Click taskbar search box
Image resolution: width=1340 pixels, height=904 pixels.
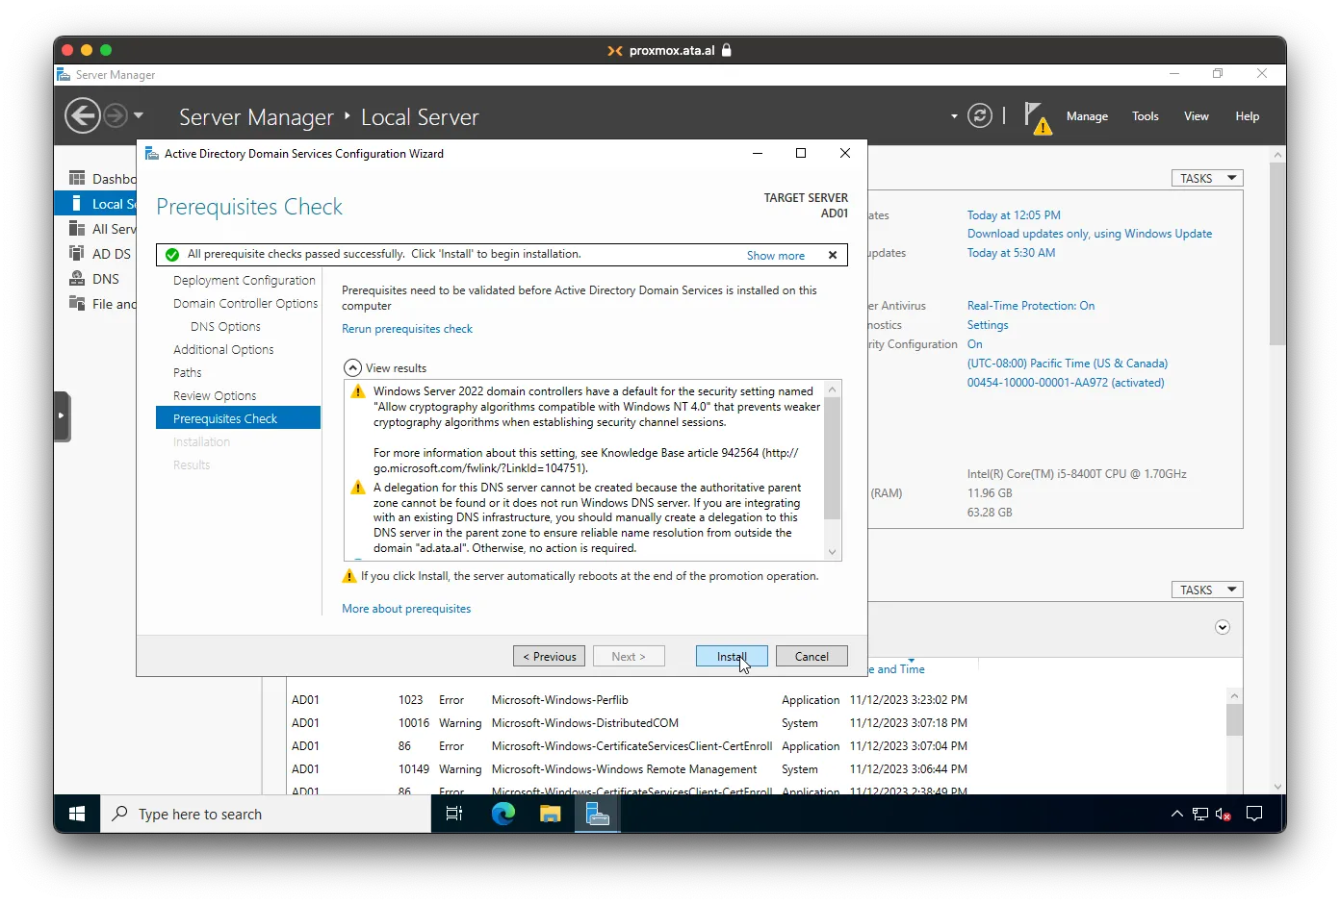(266, 814)
